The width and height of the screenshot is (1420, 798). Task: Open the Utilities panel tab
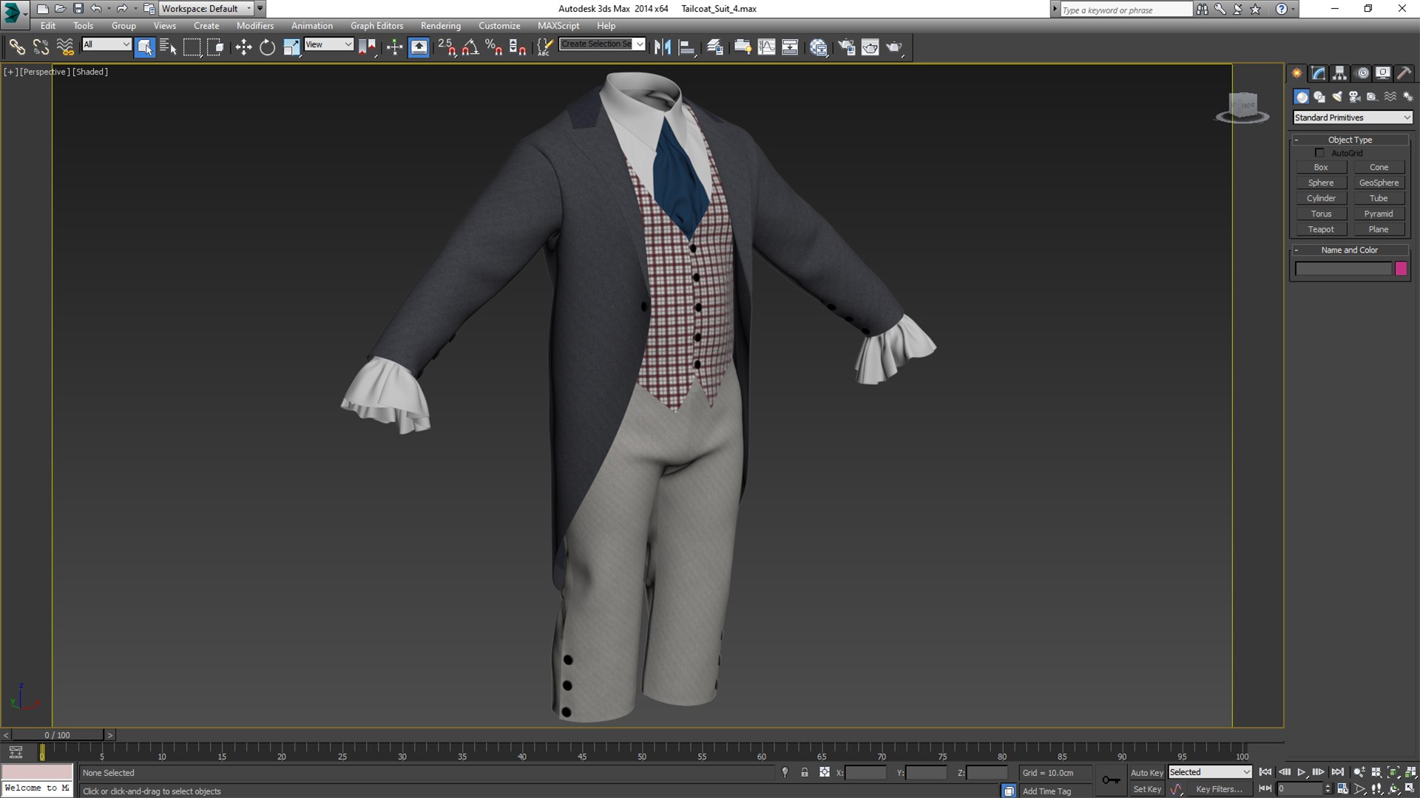1404,73
